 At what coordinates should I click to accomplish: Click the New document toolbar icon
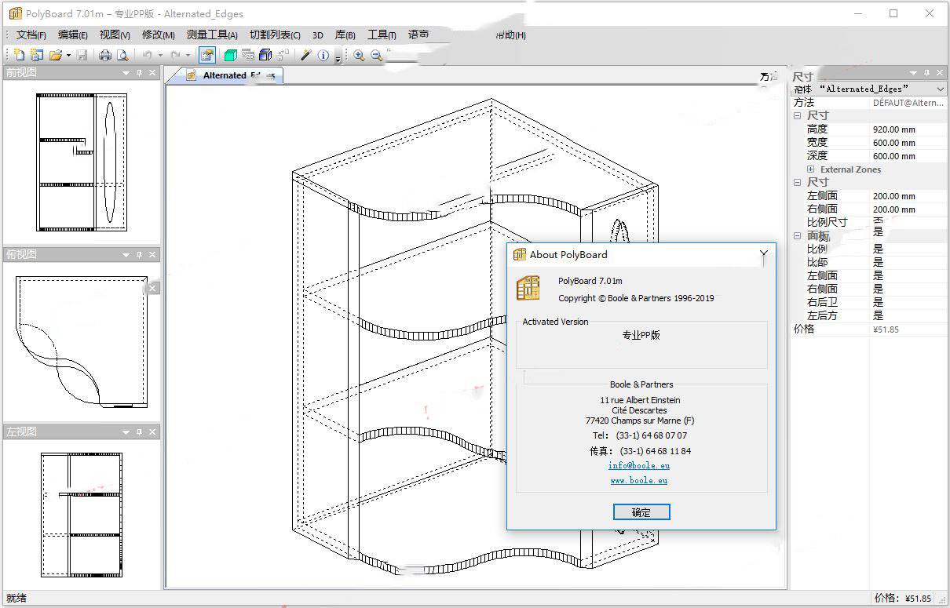click(19, 55)
